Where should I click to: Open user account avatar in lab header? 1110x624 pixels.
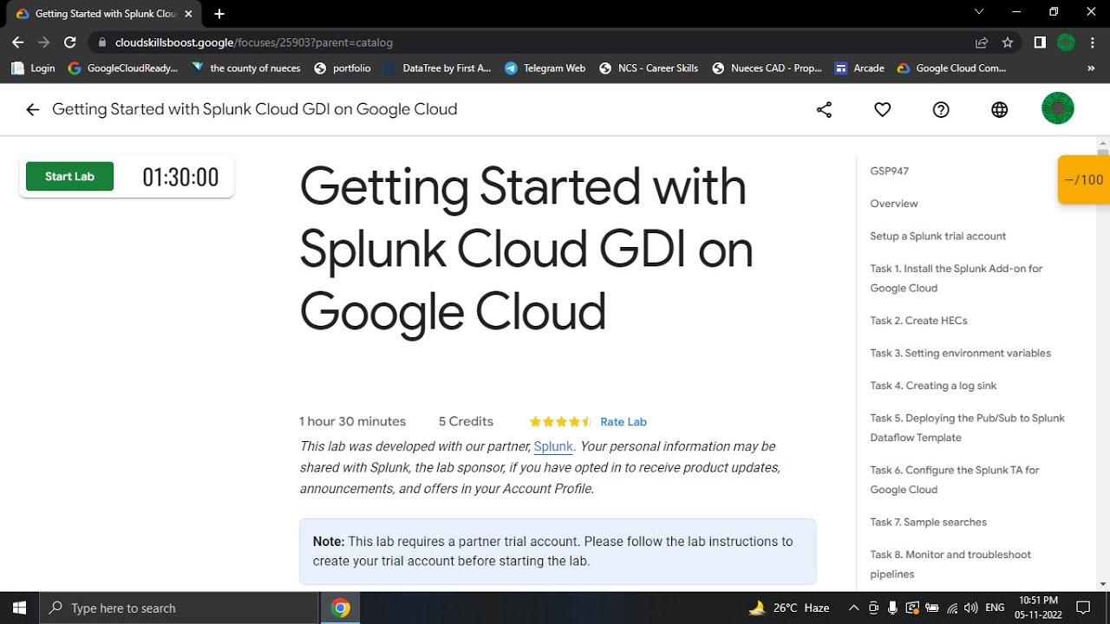point(1058,108)
